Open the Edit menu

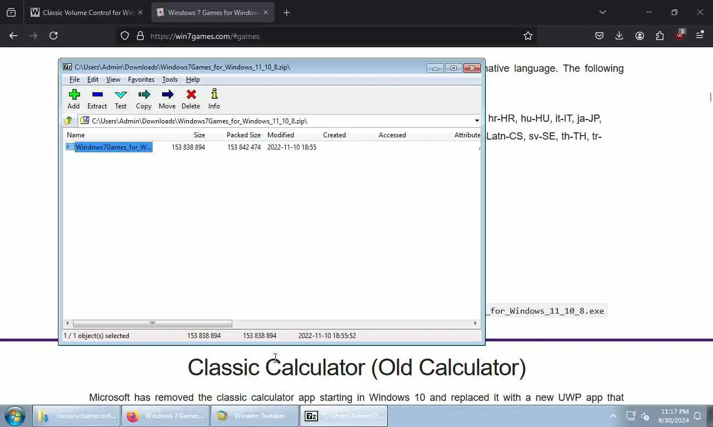[x=93, y=80]
